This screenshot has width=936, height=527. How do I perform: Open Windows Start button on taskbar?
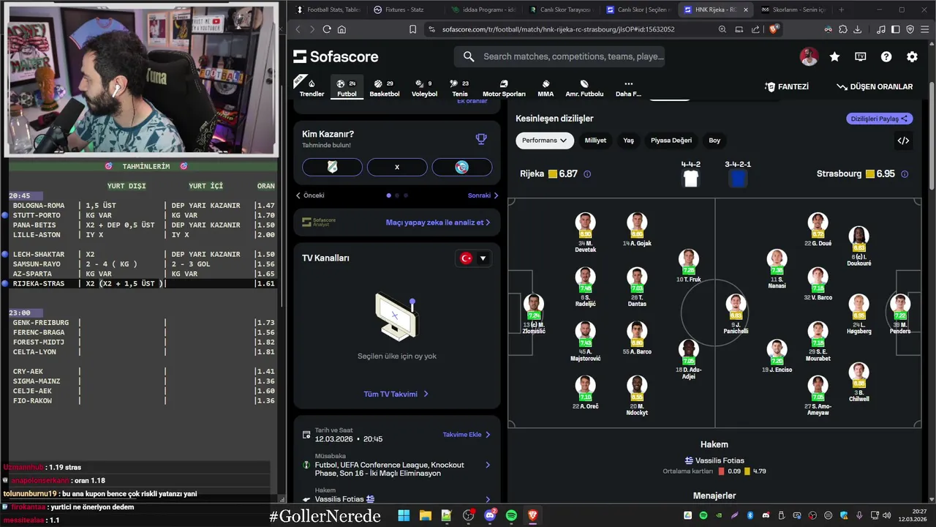pyautogui.click(x=404, y=515)
